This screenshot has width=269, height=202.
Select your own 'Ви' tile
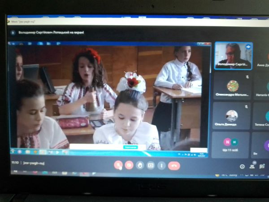point(260,145)
